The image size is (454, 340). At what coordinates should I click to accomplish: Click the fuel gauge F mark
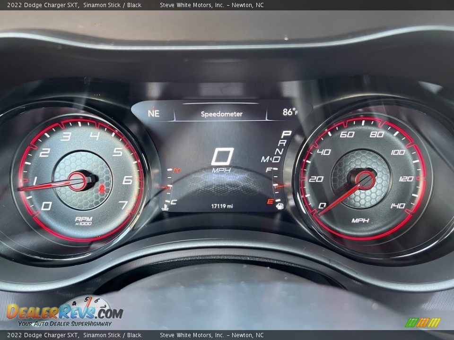269,170
